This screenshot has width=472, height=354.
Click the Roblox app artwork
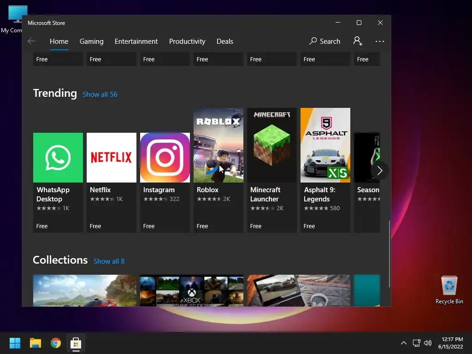(x=218, y=145)
